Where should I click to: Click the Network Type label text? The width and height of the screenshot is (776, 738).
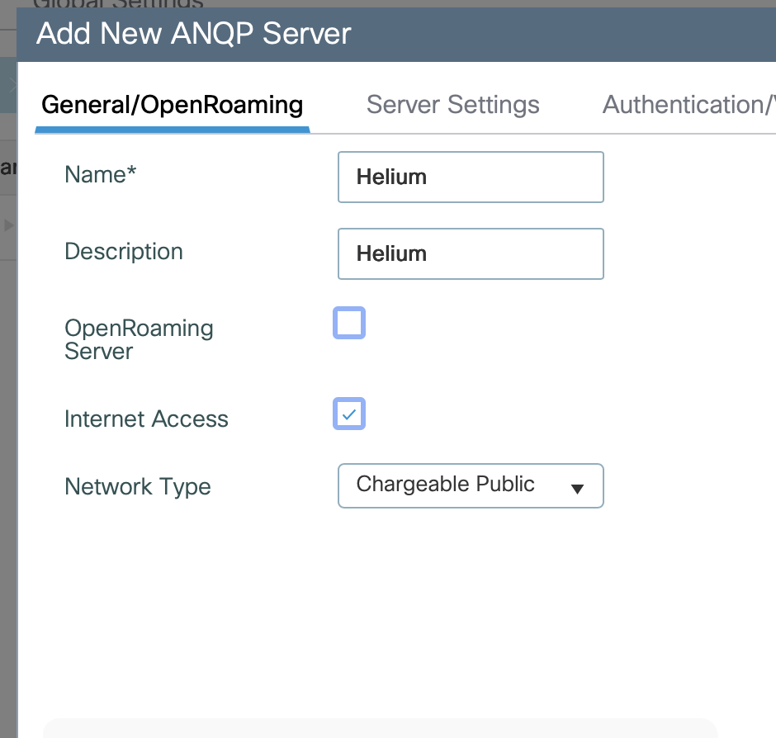138,486
